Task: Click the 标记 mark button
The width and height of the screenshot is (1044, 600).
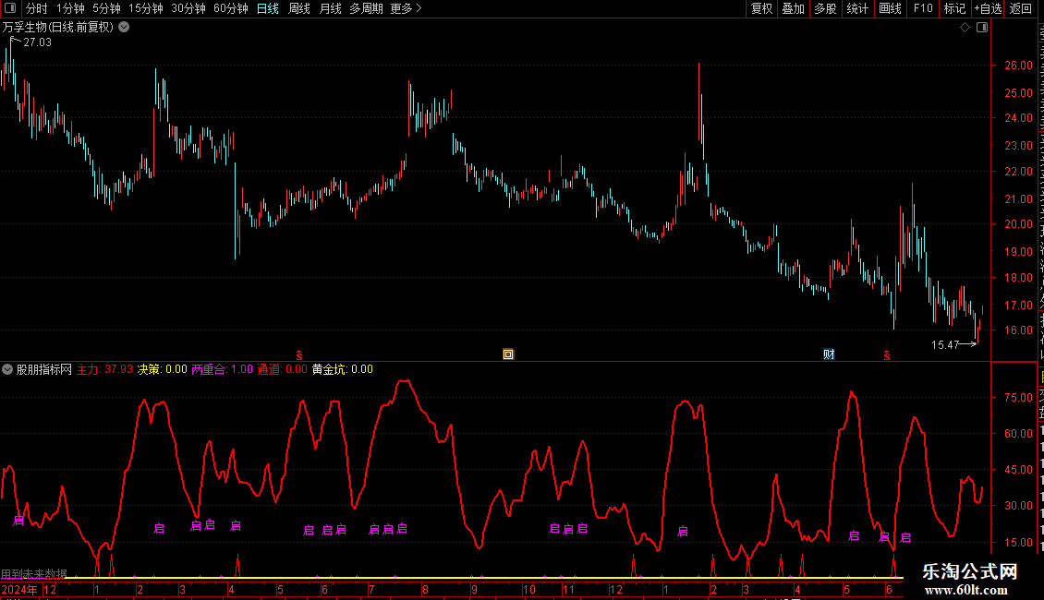Action: pos(954,8)
